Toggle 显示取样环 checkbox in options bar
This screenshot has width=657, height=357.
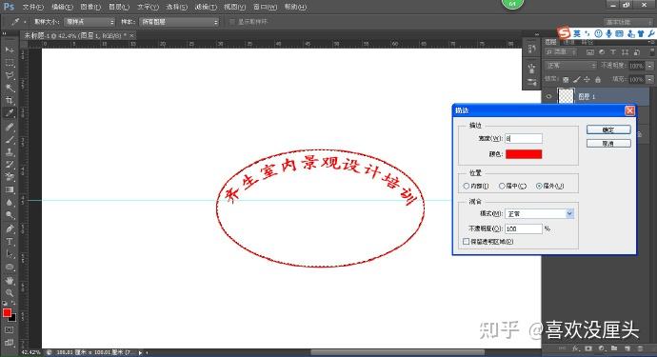[231, 22]
